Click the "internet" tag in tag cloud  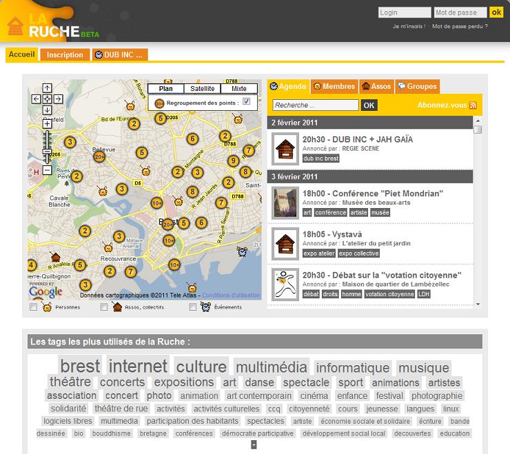138,366
